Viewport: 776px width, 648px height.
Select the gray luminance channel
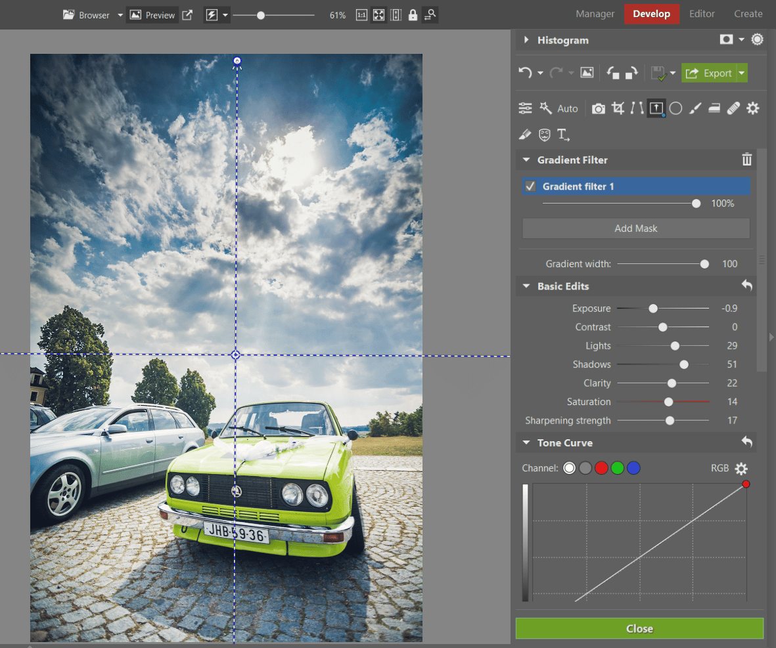tap(585, 468)
